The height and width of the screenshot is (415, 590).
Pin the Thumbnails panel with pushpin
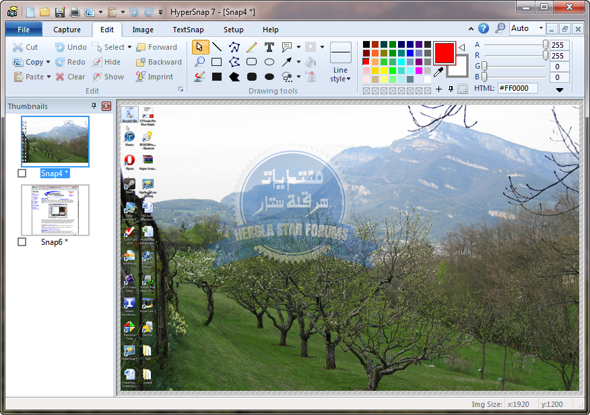coord(94,106)
